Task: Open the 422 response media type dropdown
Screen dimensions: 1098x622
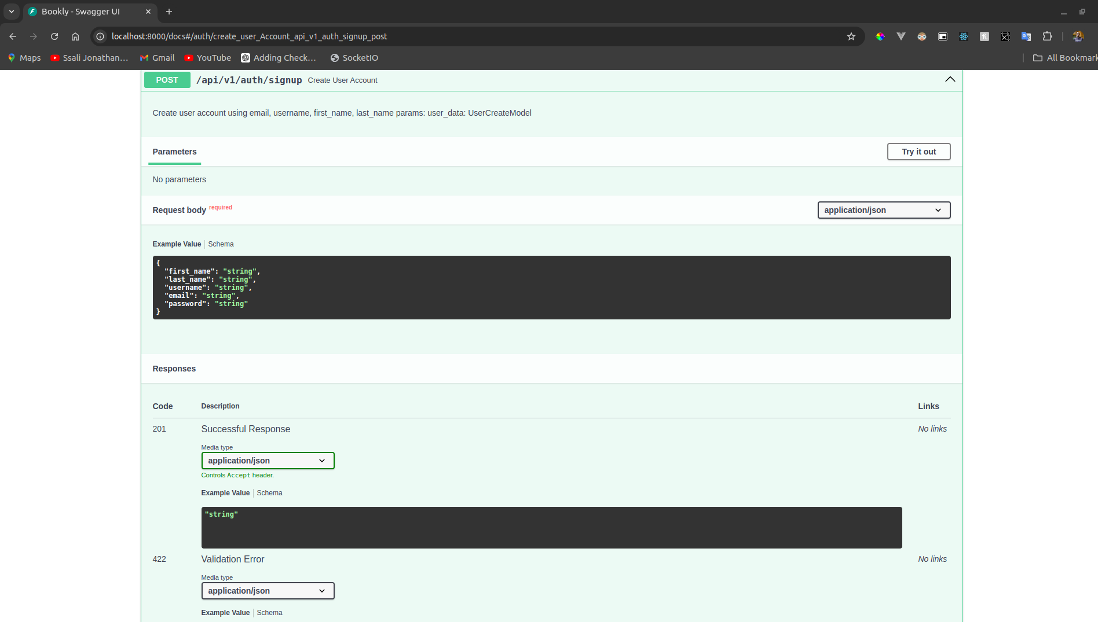Action: tap(268, 591)
